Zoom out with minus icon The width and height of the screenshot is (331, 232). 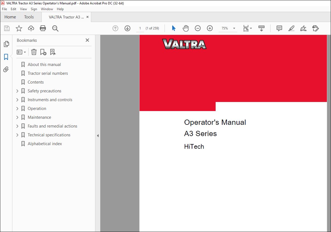point(198,28)
